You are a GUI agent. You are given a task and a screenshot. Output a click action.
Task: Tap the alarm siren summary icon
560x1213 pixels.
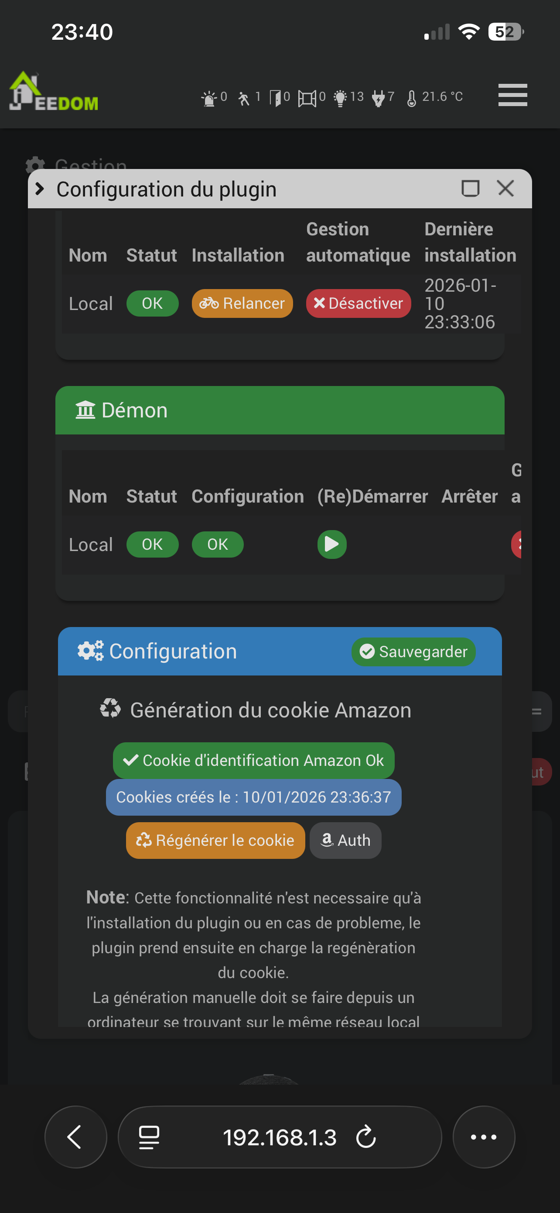[x=209, y=98]
